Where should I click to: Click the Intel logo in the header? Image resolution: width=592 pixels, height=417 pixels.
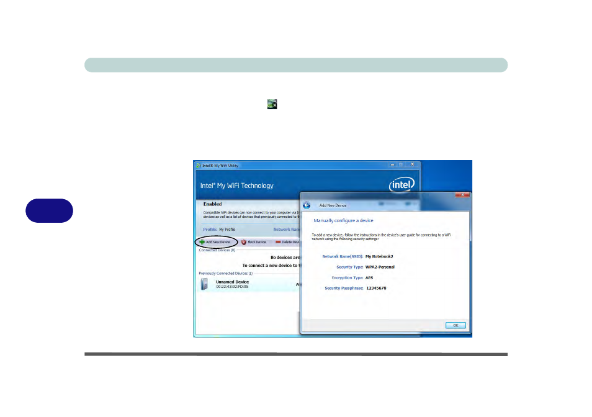pyautogui.click(x=401, y=184)
